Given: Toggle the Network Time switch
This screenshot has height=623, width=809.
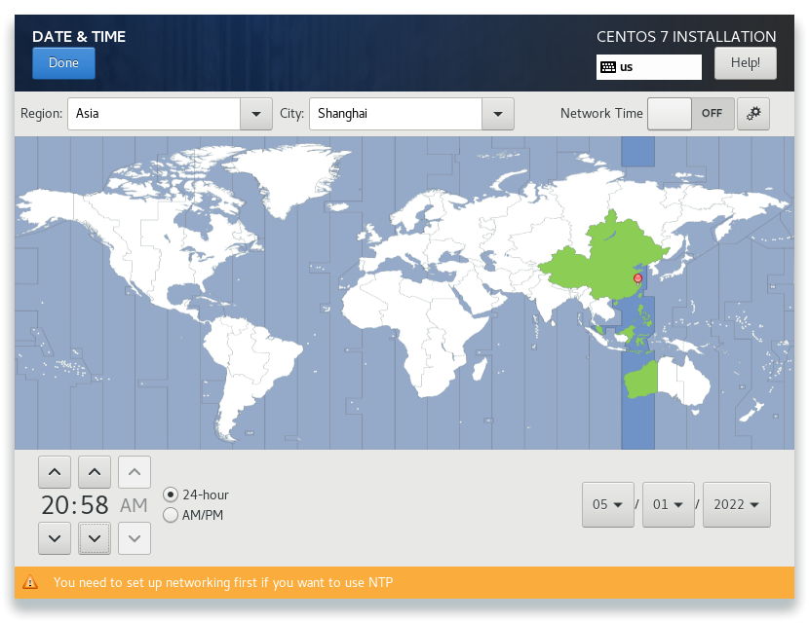Looking at the screenshot, I should (x=690, y=113).
